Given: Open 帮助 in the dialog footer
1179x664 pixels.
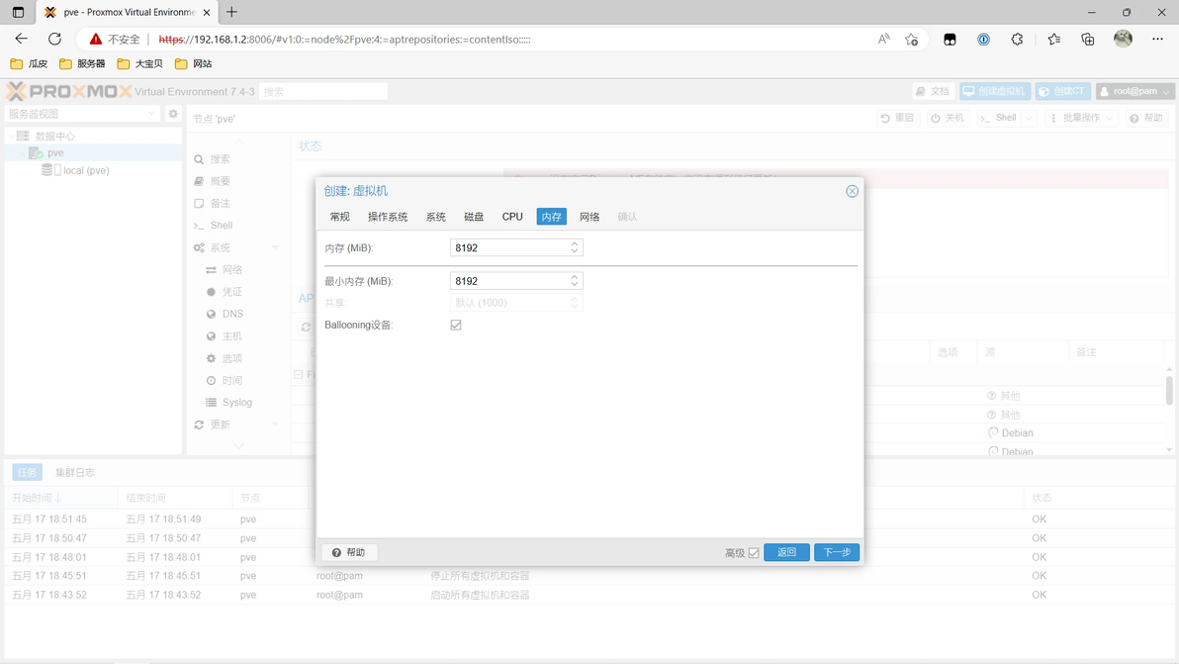Looking at the screenshot, I should coord(349,552).
